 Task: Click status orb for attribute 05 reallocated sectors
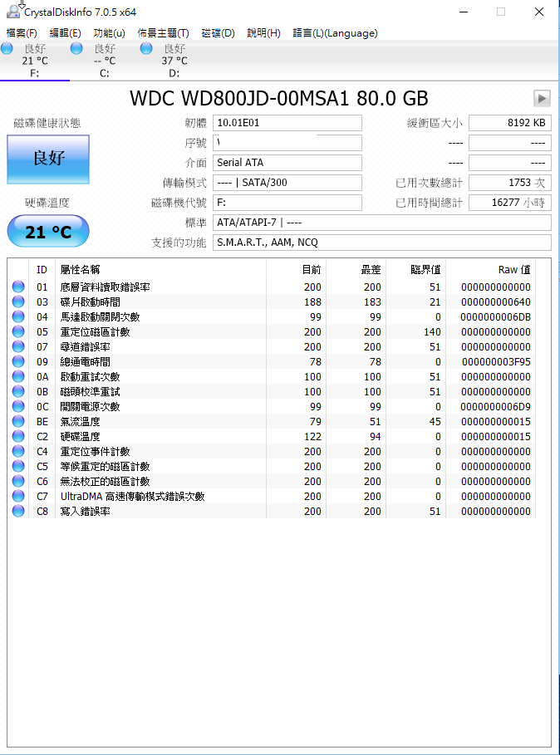[18, 332]
